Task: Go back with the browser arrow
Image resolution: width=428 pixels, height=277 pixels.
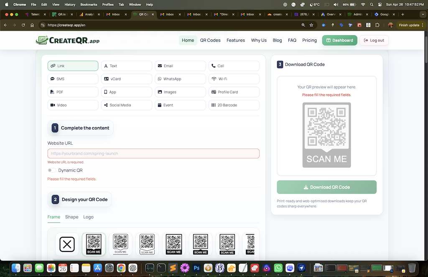Action: [x=5, y=25]
